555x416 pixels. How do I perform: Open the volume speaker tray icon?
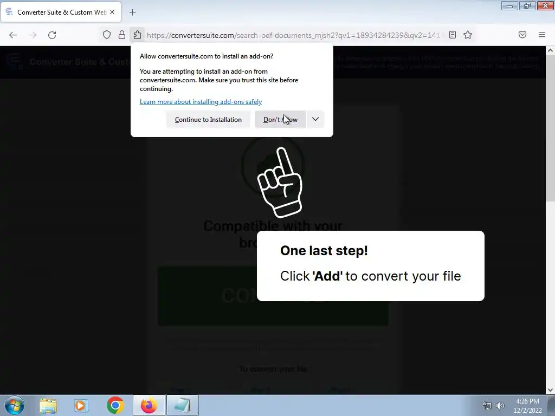tap(500, 406)
